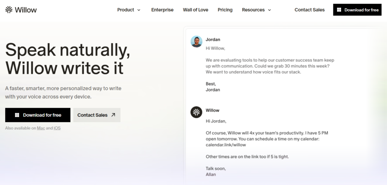Click the "A faster, smarter, more personalized" subheading
387x185 pixels.
63,93
